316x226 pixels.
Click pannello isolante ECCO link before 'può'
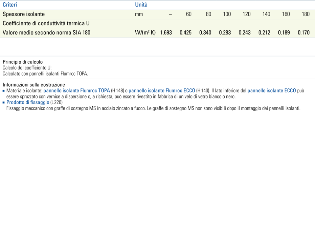pos(272,91)
